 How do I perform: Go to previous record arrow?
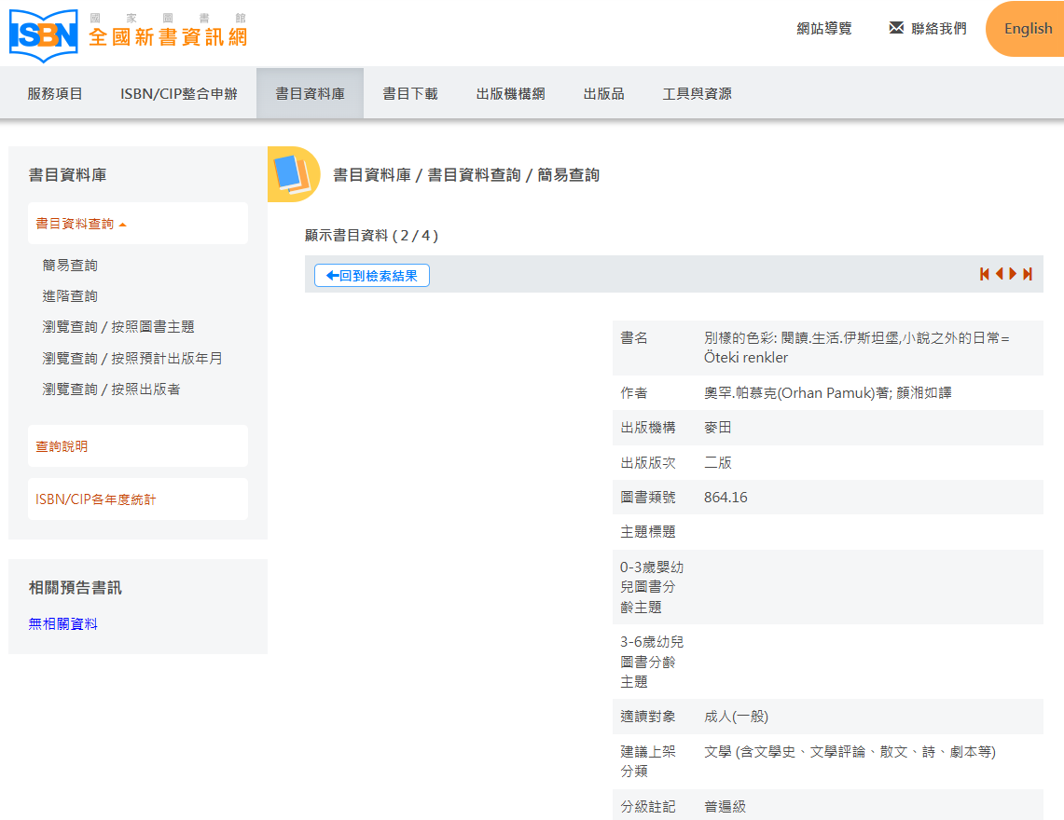(999, 274)
